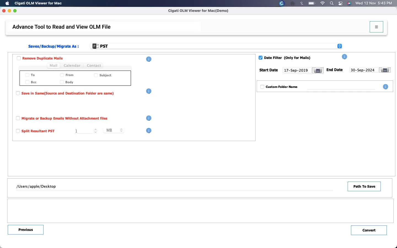This screenshot has width=397, height=248.
Task: Tick the Custom Folder Name checkbox
Action: click(x=262, y=87)
